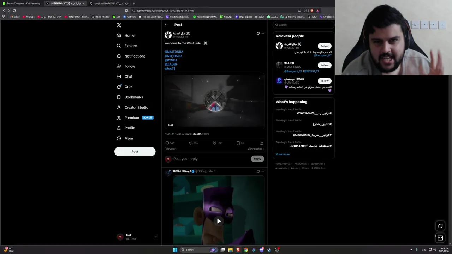Open Creator Studio in the sidebar
Viewport: 452px width, 254px height.
click(132, 107)
